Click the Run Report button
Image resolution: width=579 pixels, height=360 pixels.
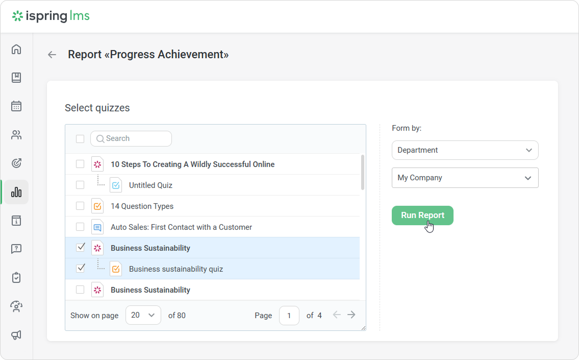422,215
